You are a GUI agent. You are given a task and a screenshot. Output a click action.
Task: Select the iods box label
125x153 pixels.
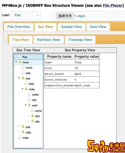tap(28, 73)
